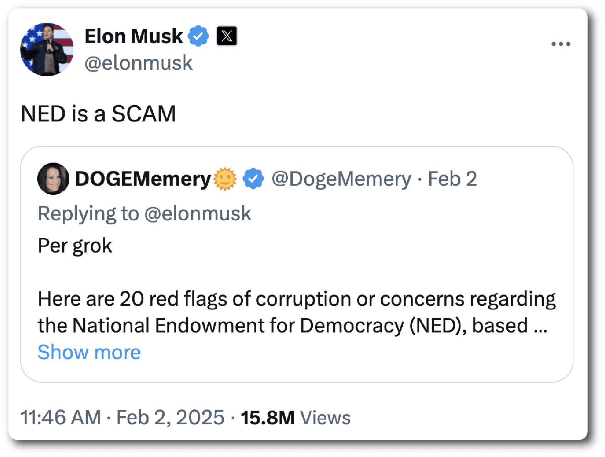
Task: Click the 11:46 AM post time
Action: [60, 417]
